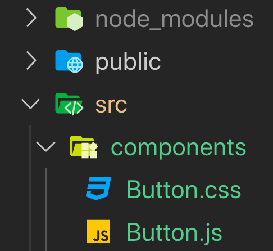Click empty space right of the src label
The width and height of the screenshot is (273, 251).
tap(198, 104)
